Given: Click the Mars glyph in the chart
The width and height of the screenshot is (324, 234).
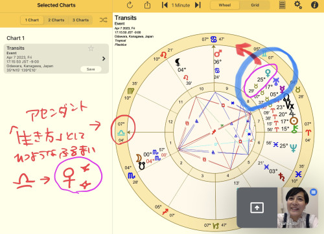Looking at the screenshot, I should (x=218, y=54).
